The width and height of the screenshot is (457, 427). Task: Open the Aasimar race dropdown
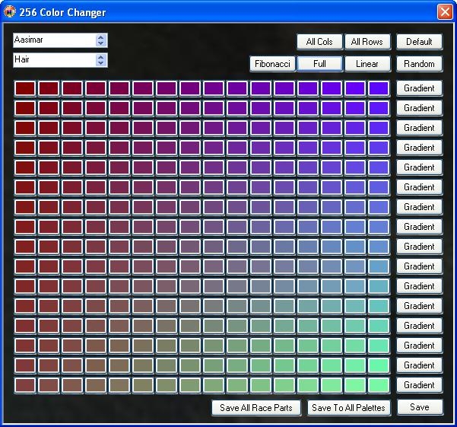pos(101,40)
